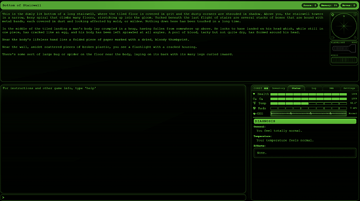
Task: Click the EKG waveform display
Action: 308,114
